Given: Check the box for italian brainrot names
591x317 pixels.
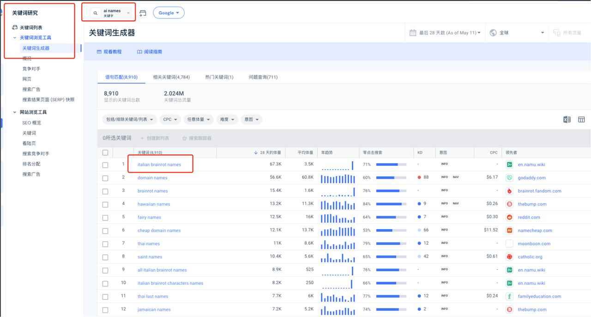Looking at the screenshot, I should point(105,165).
